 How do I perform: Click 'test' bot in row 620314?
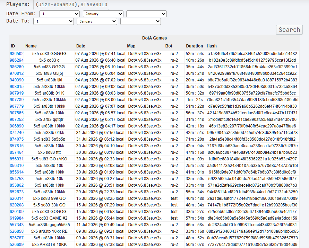[x=174, y=198]
